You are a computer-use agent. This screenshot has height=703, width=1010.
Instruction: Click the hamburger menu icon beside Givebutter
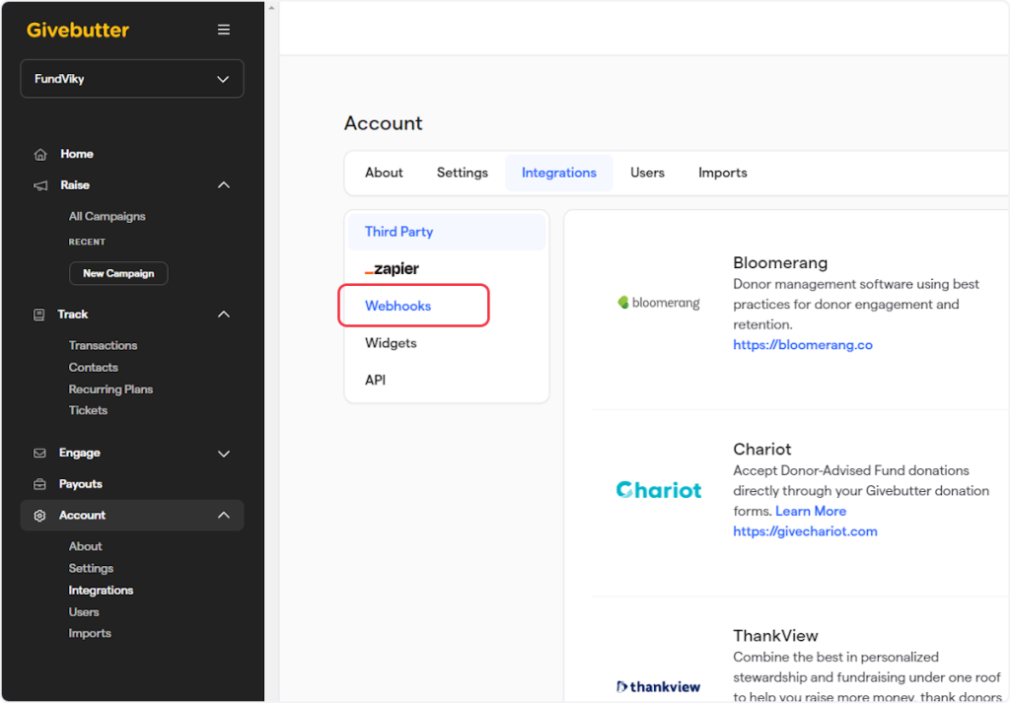point(224,30)
